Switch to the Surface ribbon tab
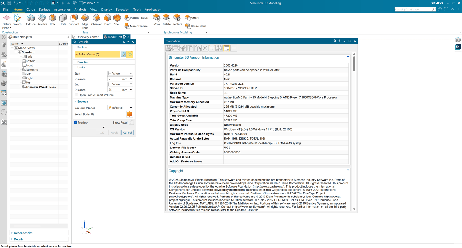The width and height of the screenshot is (462, 248). coord(44,10)
